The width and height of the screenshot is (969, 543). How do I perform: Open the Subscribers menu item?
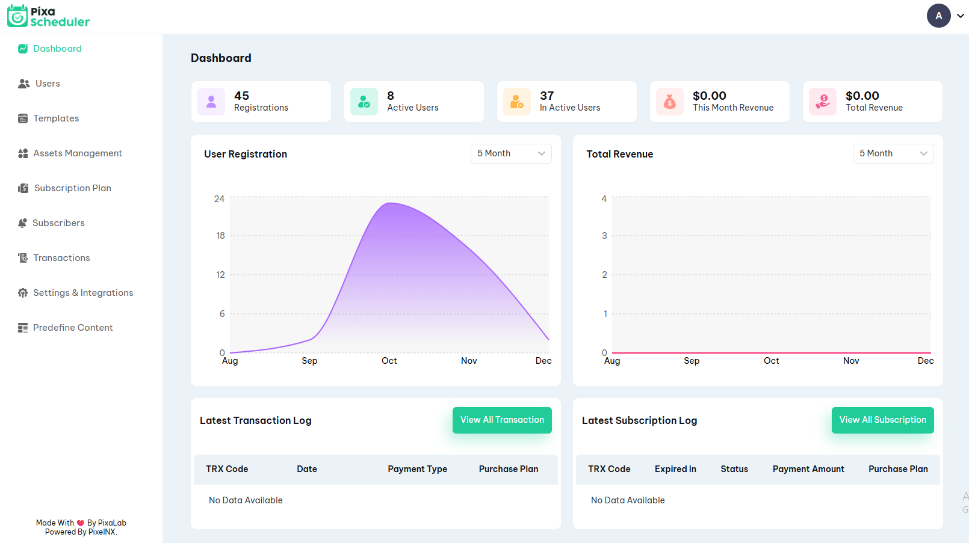coord(58,223)
